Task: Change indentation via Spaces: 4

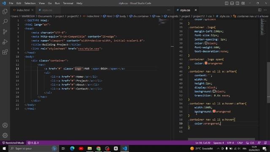Action: click(x=219, y=143)
